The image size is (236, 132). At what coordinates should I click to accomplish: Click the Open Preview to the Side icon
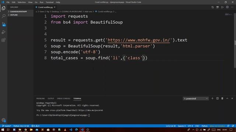tap(218, 7)
